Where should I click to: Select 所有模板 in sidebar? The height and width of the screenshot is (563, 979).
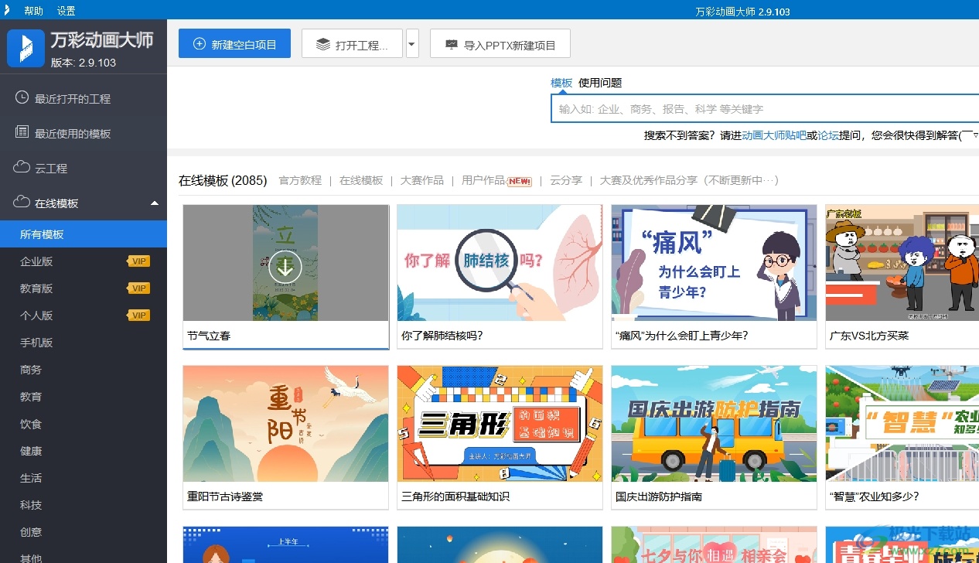(x=84, y=234)
